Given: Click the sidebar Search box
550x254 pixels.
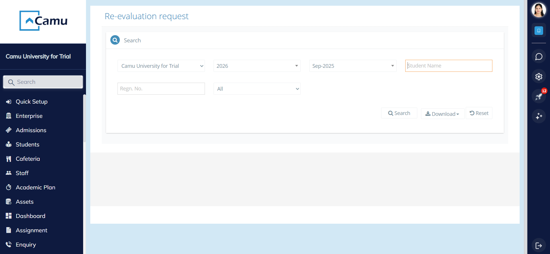Looking at the screenshot, I should coord(43,82).
